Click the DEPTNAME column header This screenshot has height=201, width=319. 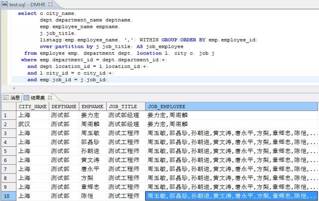pyautogui.click(x=64, y=107)
